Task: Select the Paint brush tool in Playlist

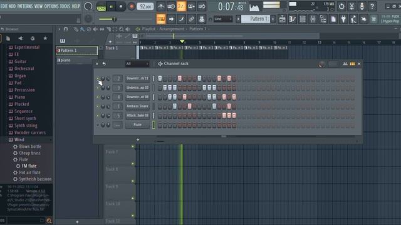Action: pyautogui.click(x=82, y=29)
